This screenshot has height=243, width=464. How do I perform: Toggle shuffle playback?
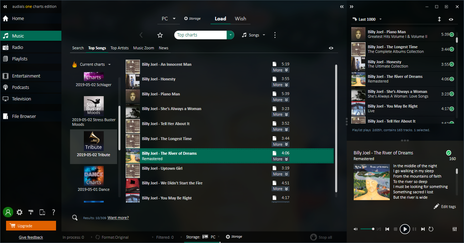click(378, 229)
